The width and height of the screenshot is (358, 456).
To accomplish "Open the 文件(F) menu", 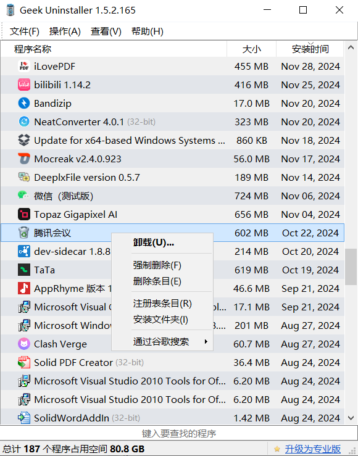I will (25, 31).
